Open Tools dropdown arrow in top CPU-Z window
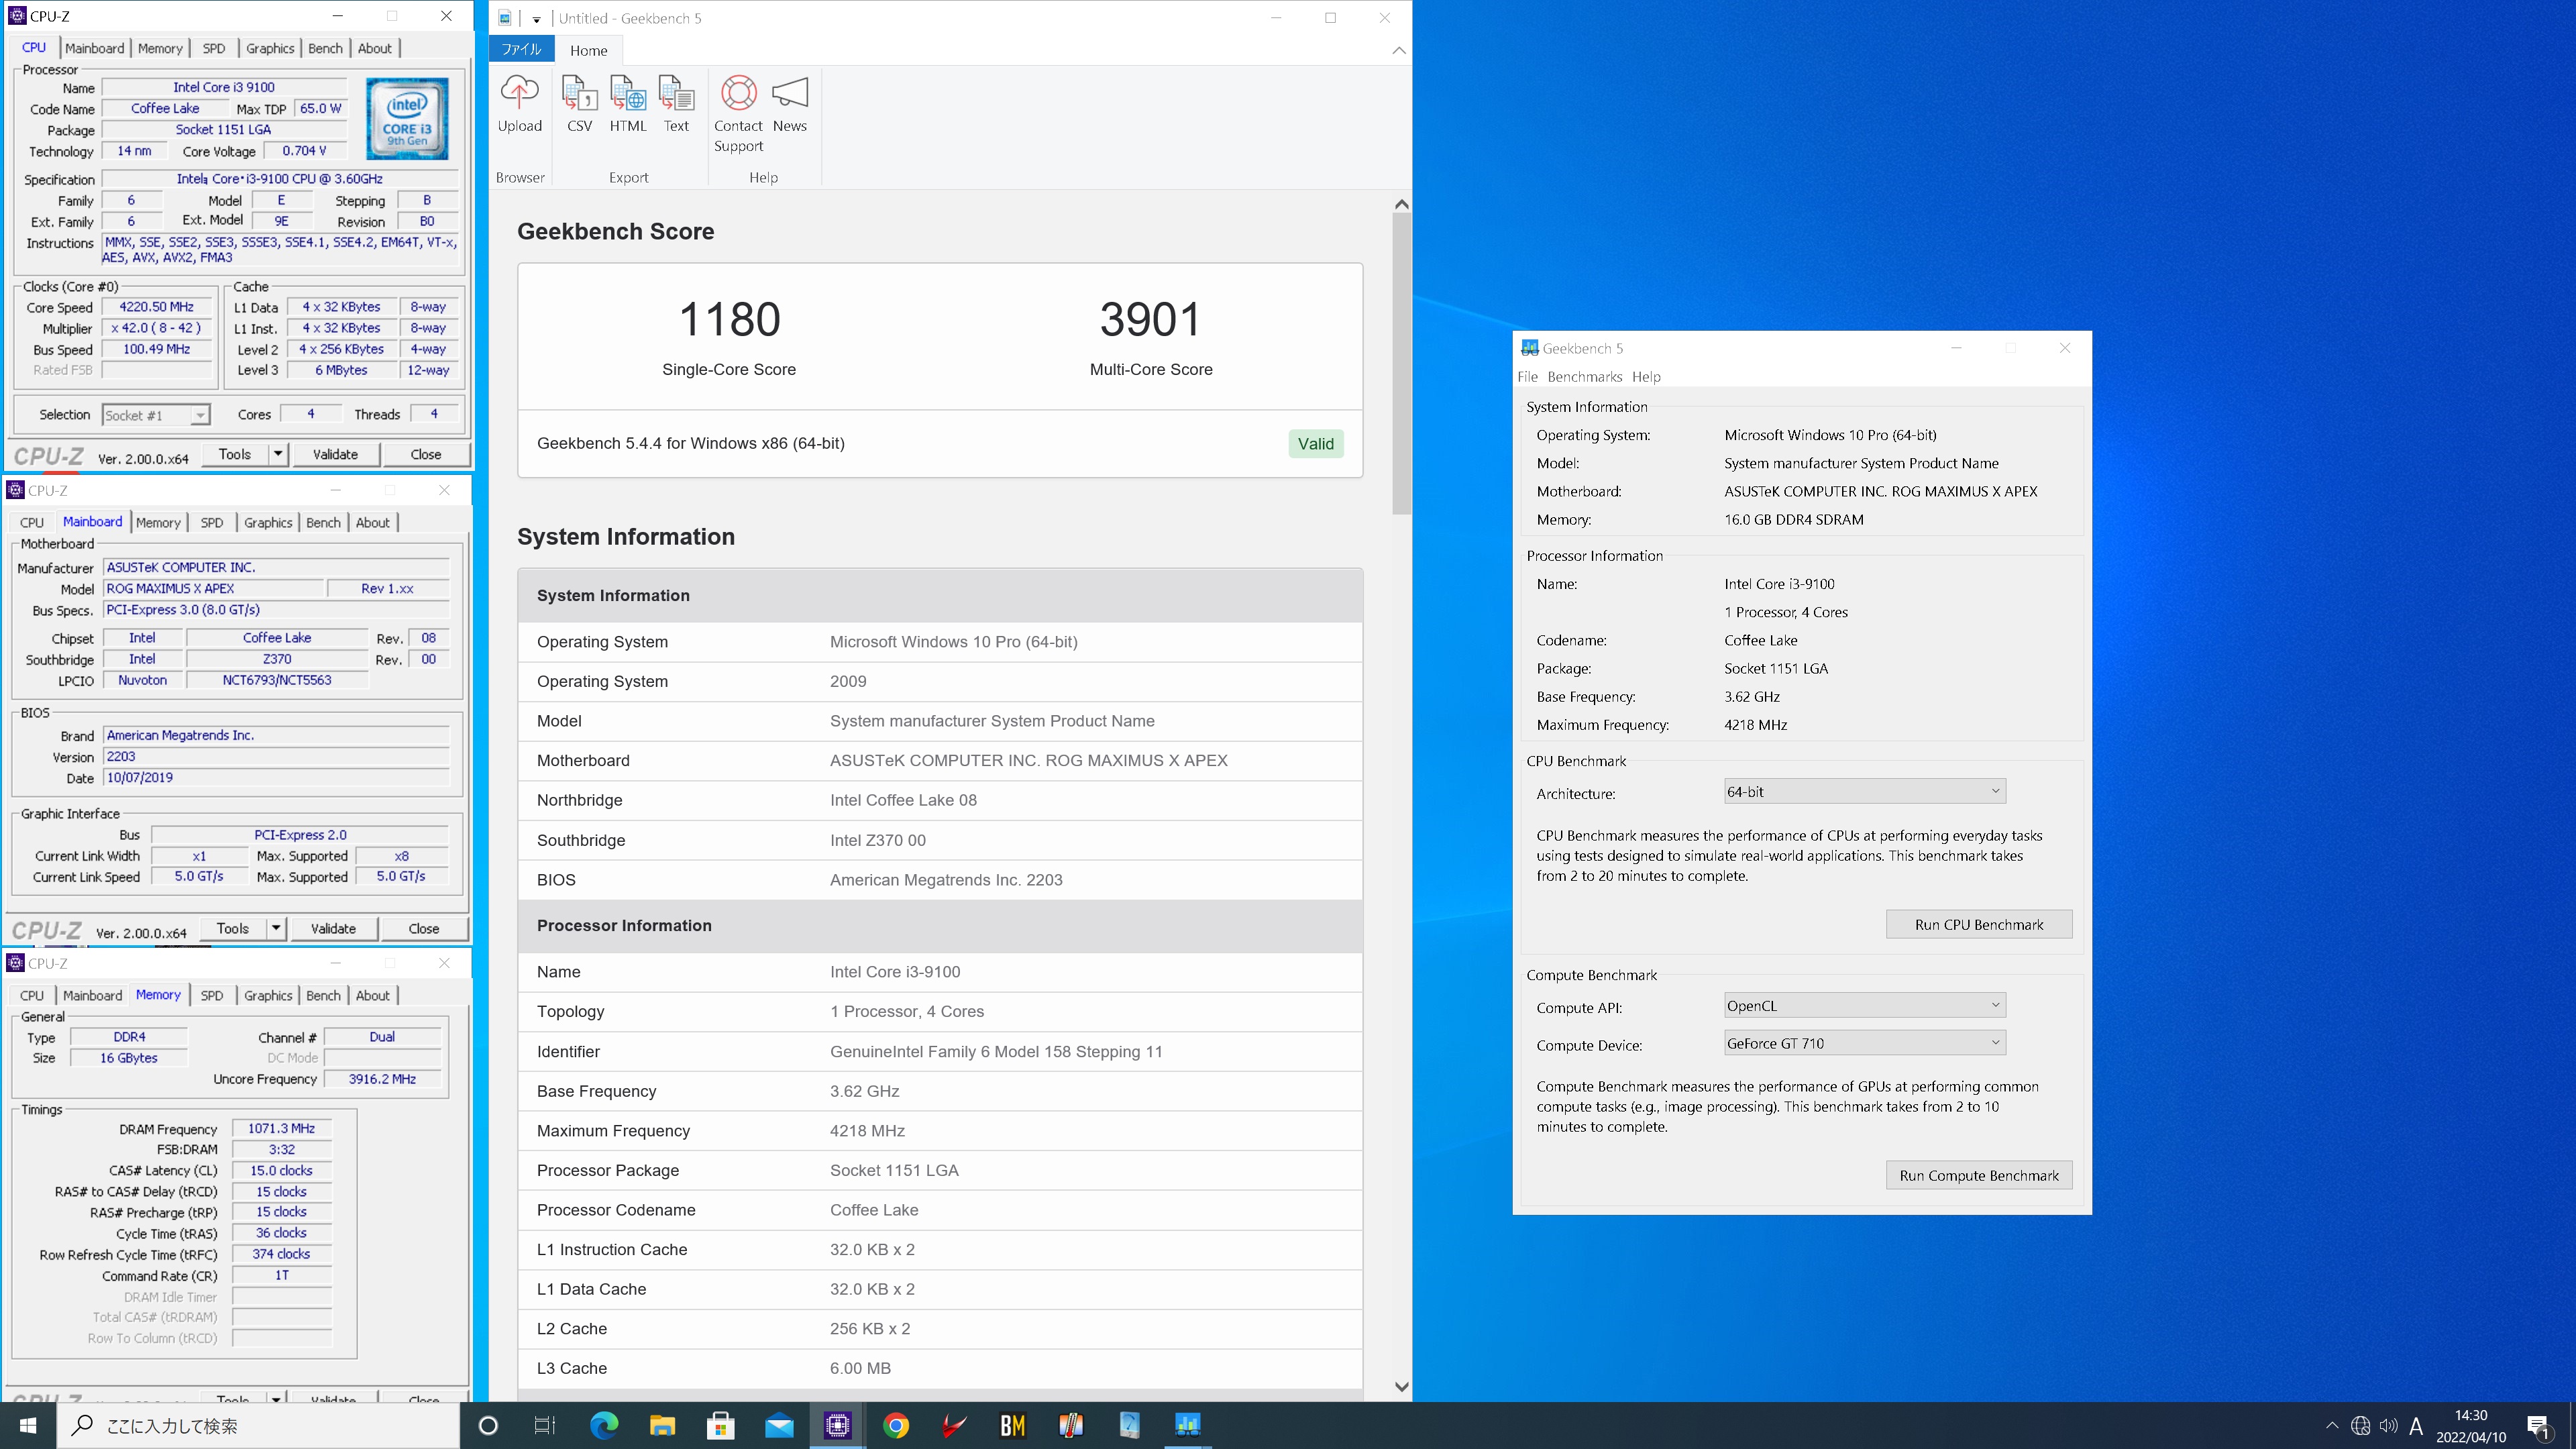The width and height of the screenshot is (2576, 1449). tap(277, 454)
